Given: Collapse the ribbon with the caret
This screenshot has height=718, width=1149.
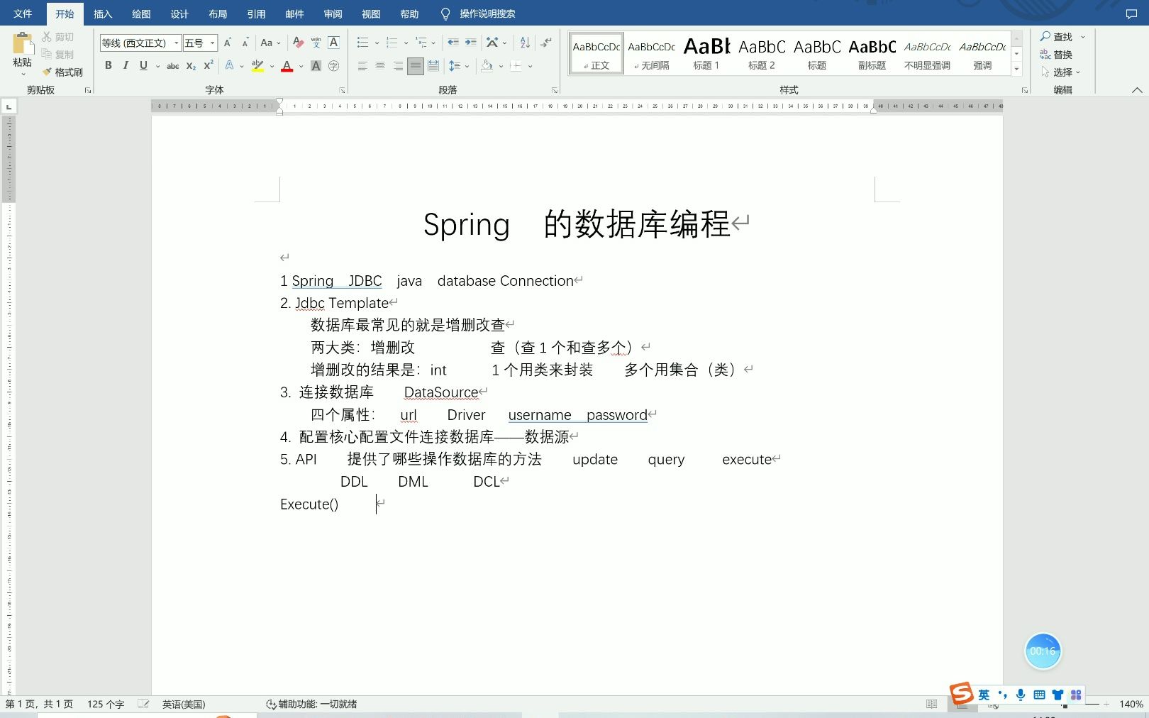Looking at the screenshot, I should 1137,90.
